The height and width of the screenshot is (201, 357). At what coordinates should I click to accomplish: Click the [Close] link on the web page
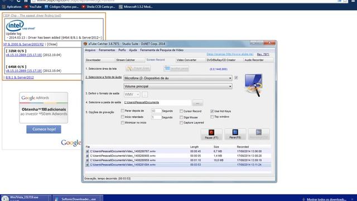[x=52, y=44]
